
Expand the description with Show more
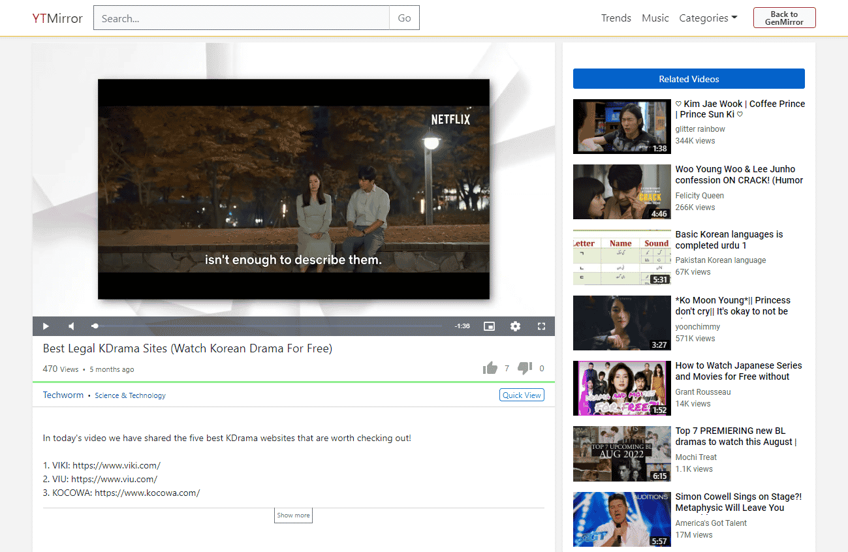click(293, 515)
